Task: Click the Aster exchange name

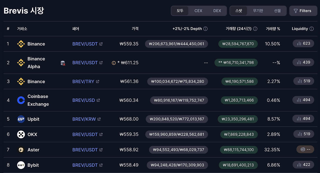Action: (x=33, y=150)
